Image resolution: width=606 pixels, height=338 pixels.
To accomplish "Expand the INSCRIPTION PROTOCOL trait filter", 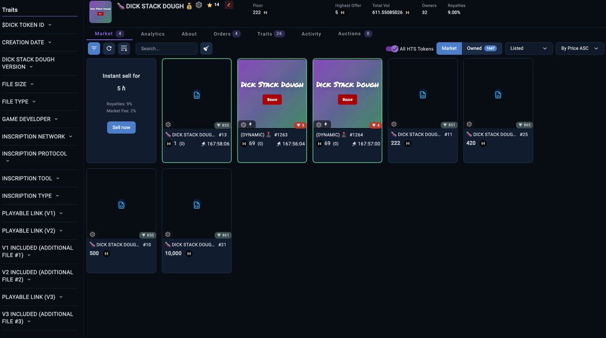I will [x=34, y=157].
